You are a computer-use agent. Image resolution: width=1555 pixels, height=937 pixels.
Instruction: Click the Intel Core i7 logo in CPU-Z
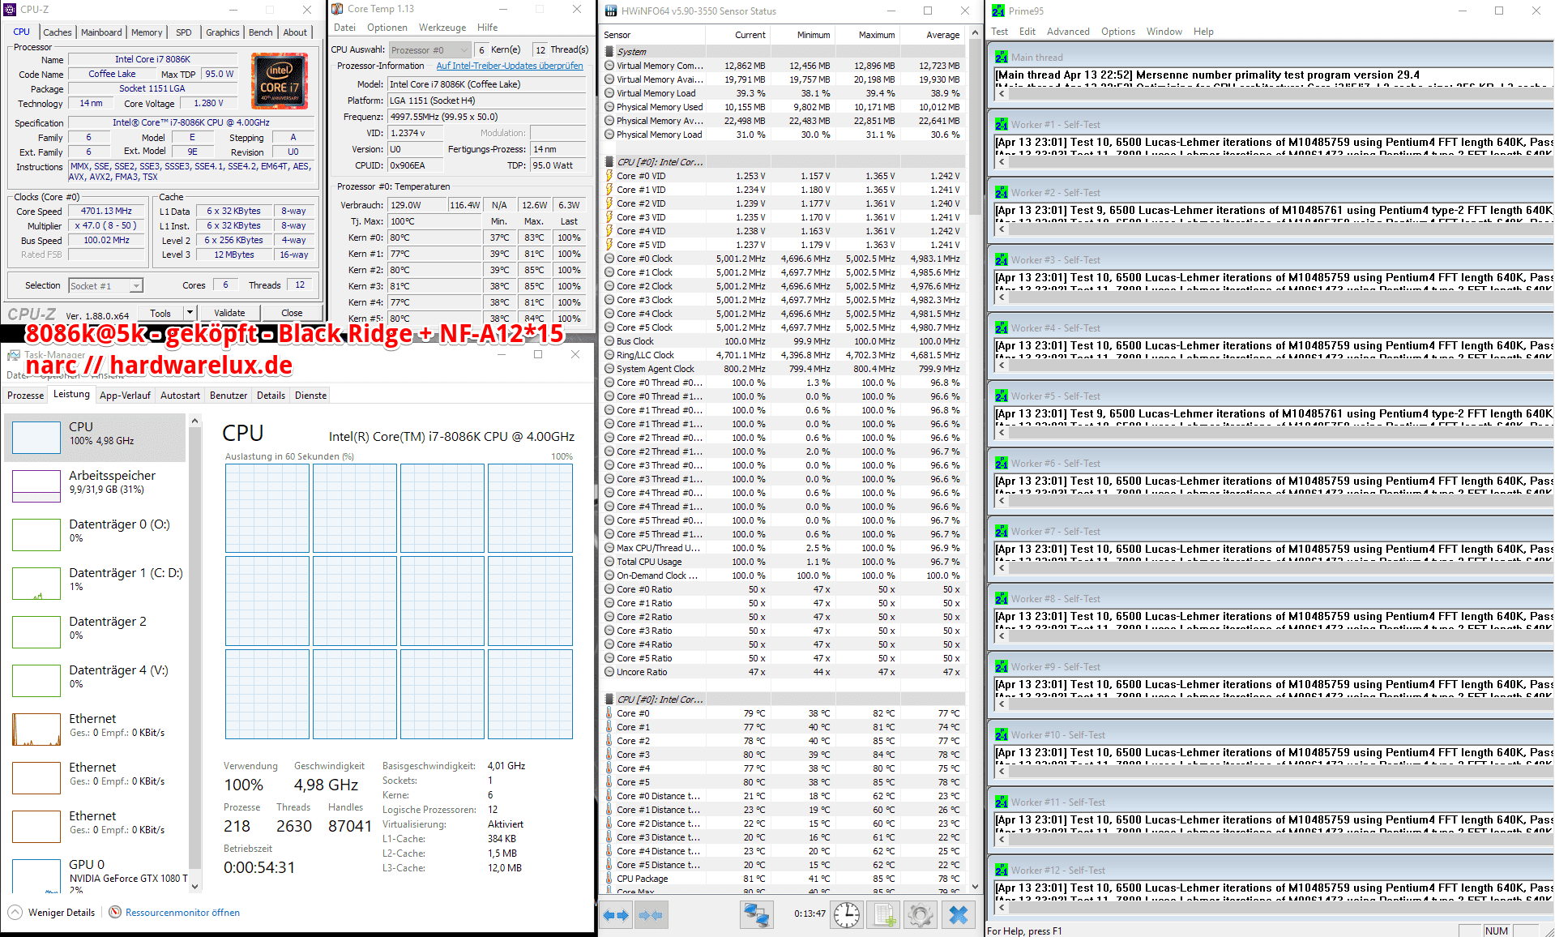280,79
